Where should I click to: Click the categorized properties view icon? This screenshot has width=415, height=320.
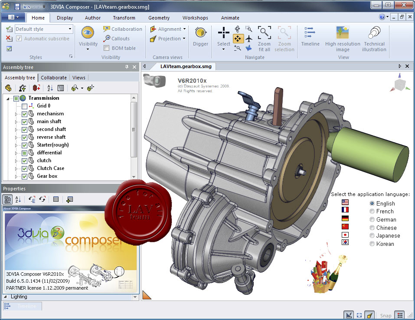coord(8,199)
